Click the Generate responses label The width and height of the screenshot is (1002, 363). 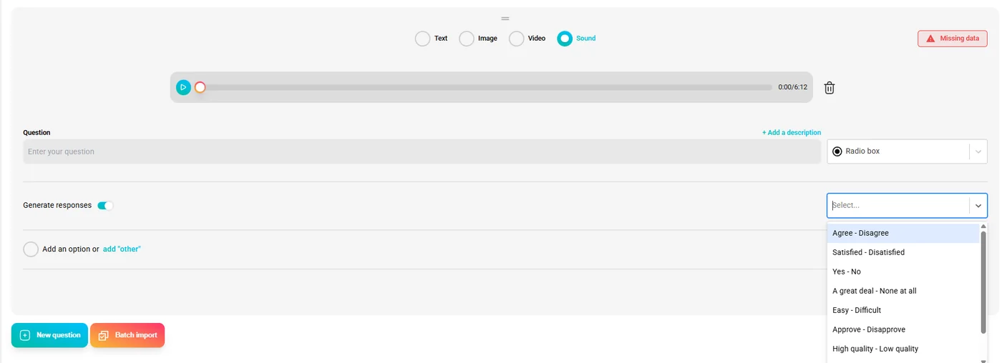[57, 206]
